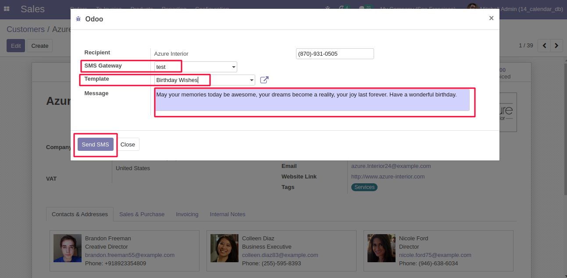Viewport: 567px width, 278px height.
Task: Click the bug debug icon in dialog header
Action: pos(78,19)
